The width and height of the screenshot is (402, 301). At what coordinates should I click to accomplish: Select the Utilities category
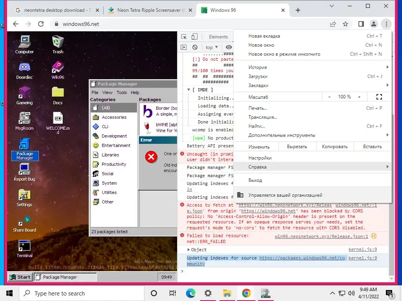point(113,192)
